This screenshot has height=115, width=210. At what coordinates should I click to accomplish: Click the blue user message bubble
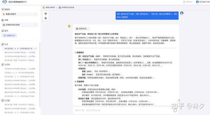click(147, 15)
